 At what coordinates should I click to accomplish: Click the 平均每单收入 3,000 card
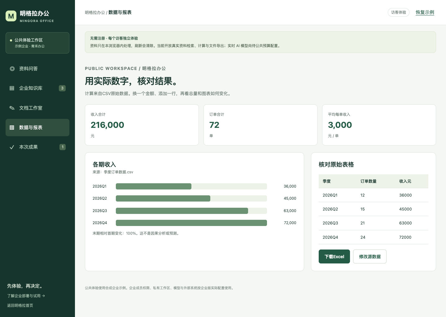379,125
